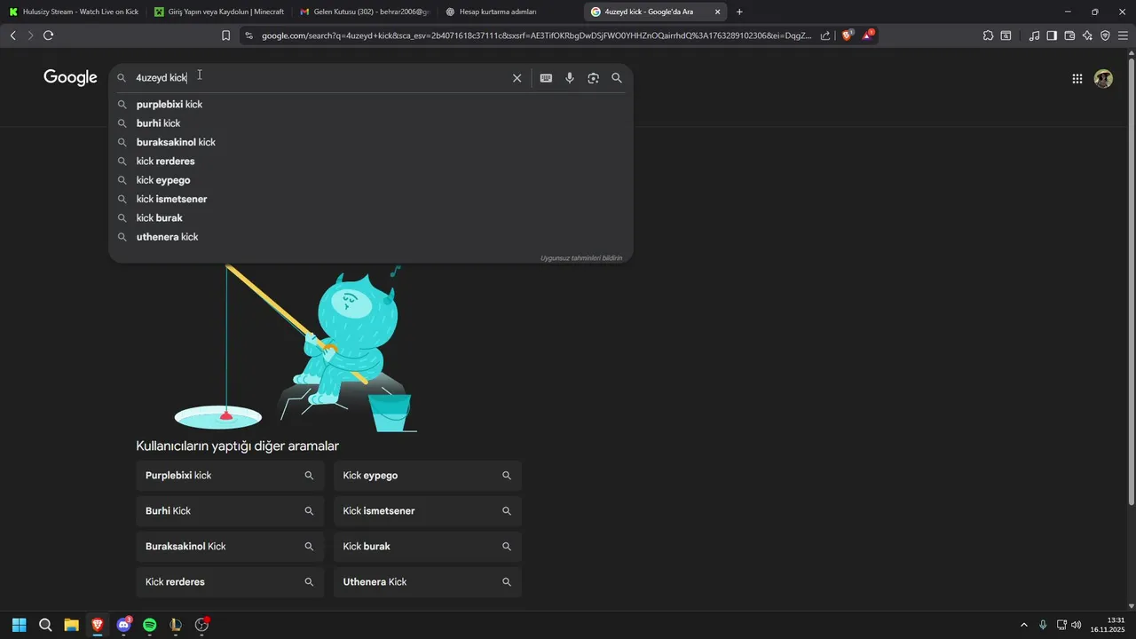
Task: Search by image with Google Lens icon
Action: (x=593, y=78)
